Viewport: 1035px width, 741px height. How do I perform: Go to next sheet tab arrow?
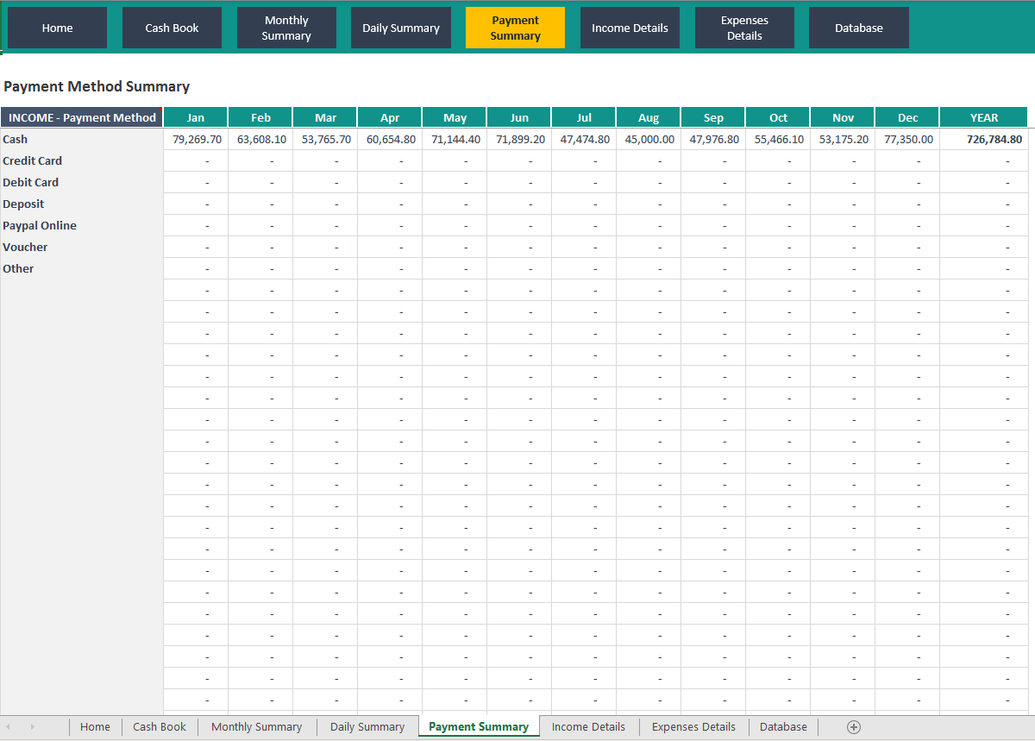[x=33, y=727]
